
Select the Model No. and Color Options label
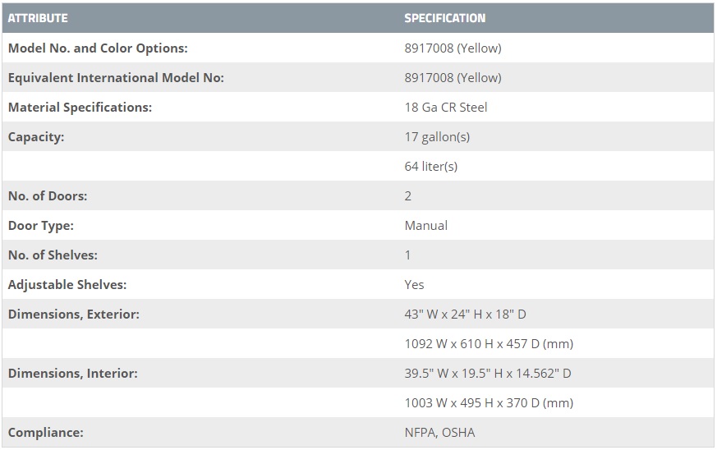coord(98,48)
